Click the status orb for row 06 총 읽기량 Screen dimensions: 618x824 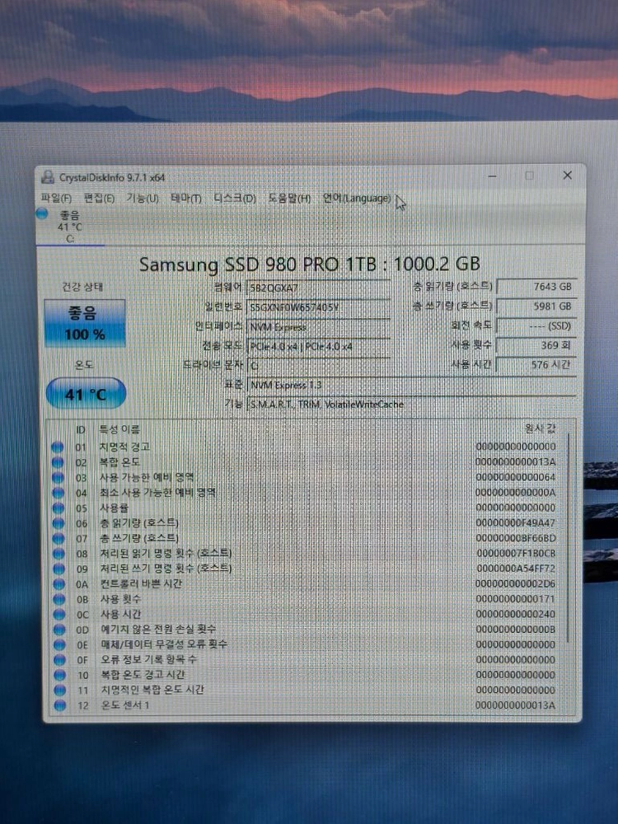pos(59,523)
